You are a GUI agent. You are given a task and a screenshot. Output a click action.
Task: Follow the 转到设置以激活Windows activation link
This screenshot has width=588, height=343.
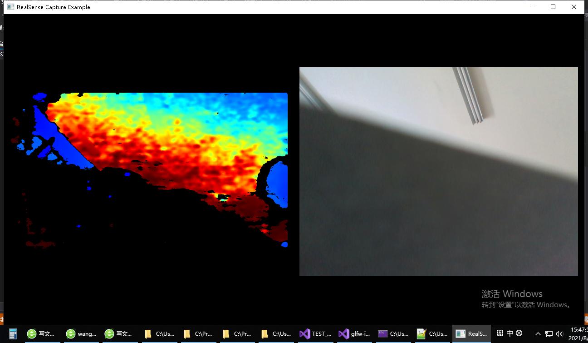(x=526, y=305)
